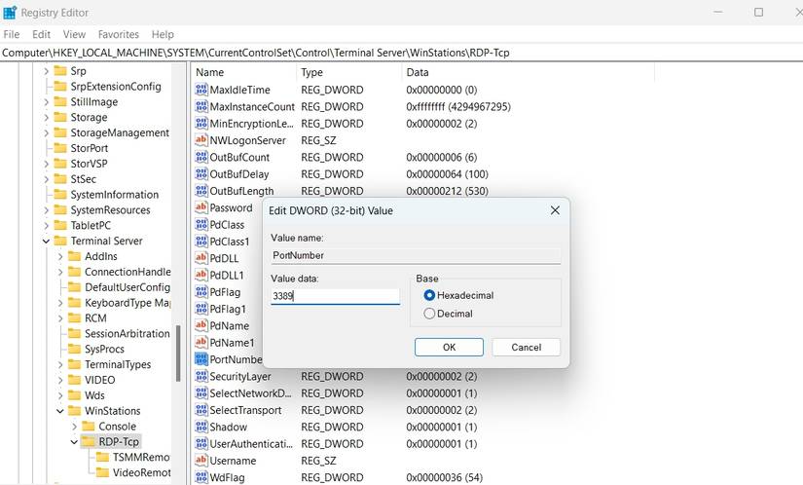Click the PdDLL string value icon

point(201,258)
